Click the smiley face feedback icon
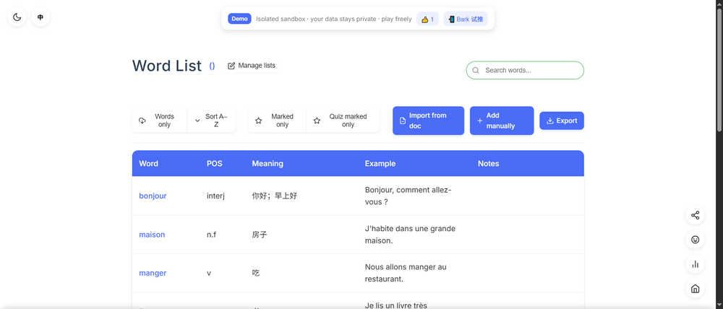This screenshot has width=723, height=309. 695,240
